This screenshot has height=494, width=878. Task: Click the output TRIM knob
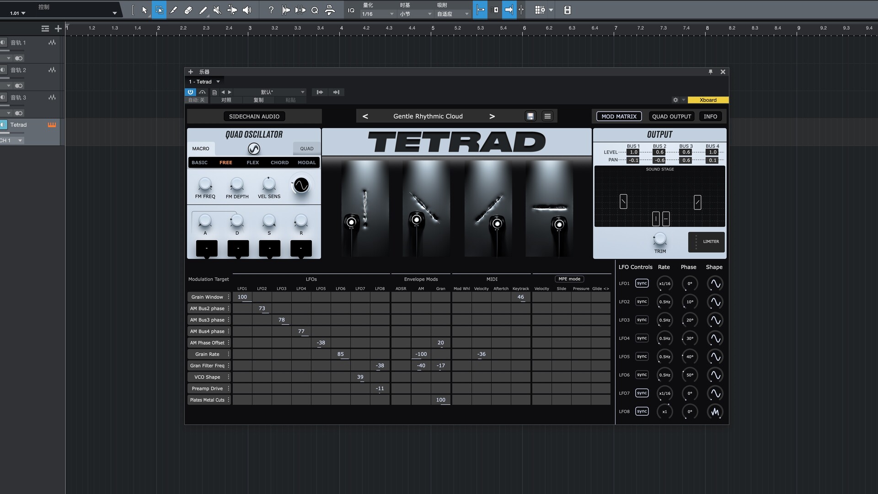coord(660,239)
